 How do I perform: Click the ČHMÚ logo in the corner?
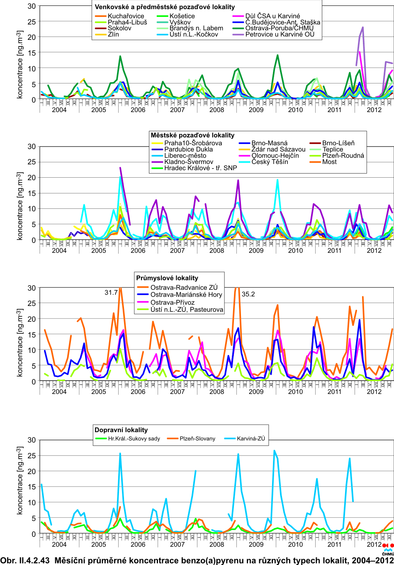(388, 549)
